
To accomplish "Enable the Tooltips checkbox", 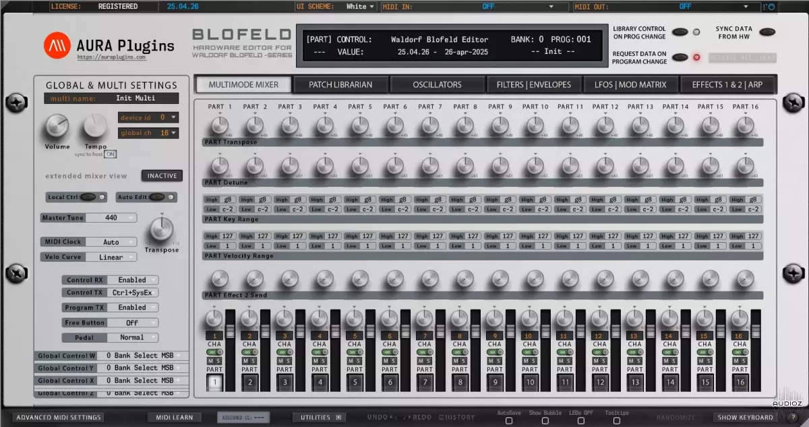I will (x=616, y=420).
